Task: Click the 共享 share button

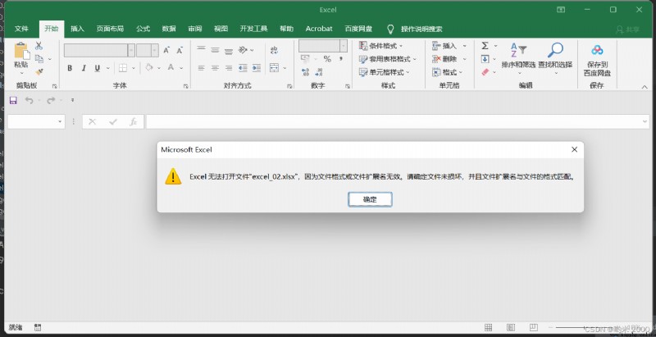Action: (628, 30)
